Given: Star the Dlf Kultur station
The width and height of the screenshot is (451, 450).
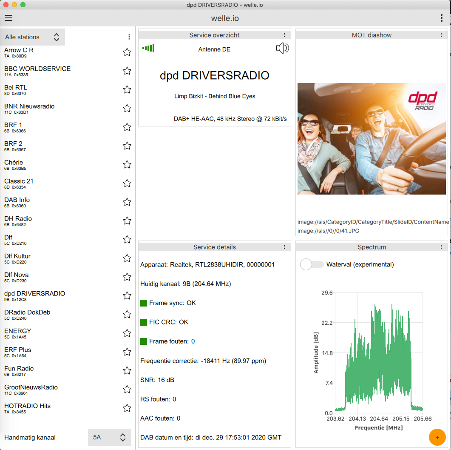Looking at the screenshot, I should coord(127,258).
